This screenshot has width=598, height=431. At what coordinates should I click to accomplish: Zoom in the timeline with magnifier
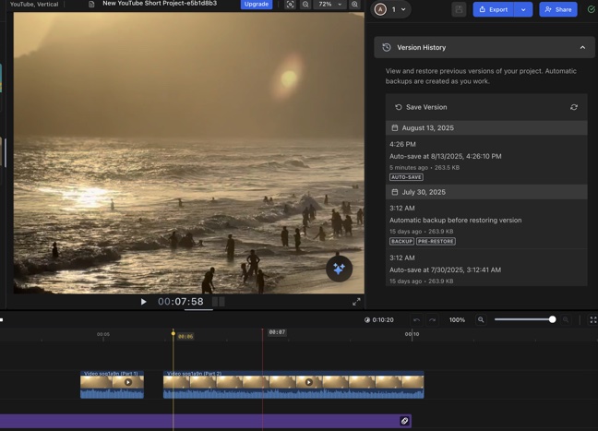coord(566,319)
